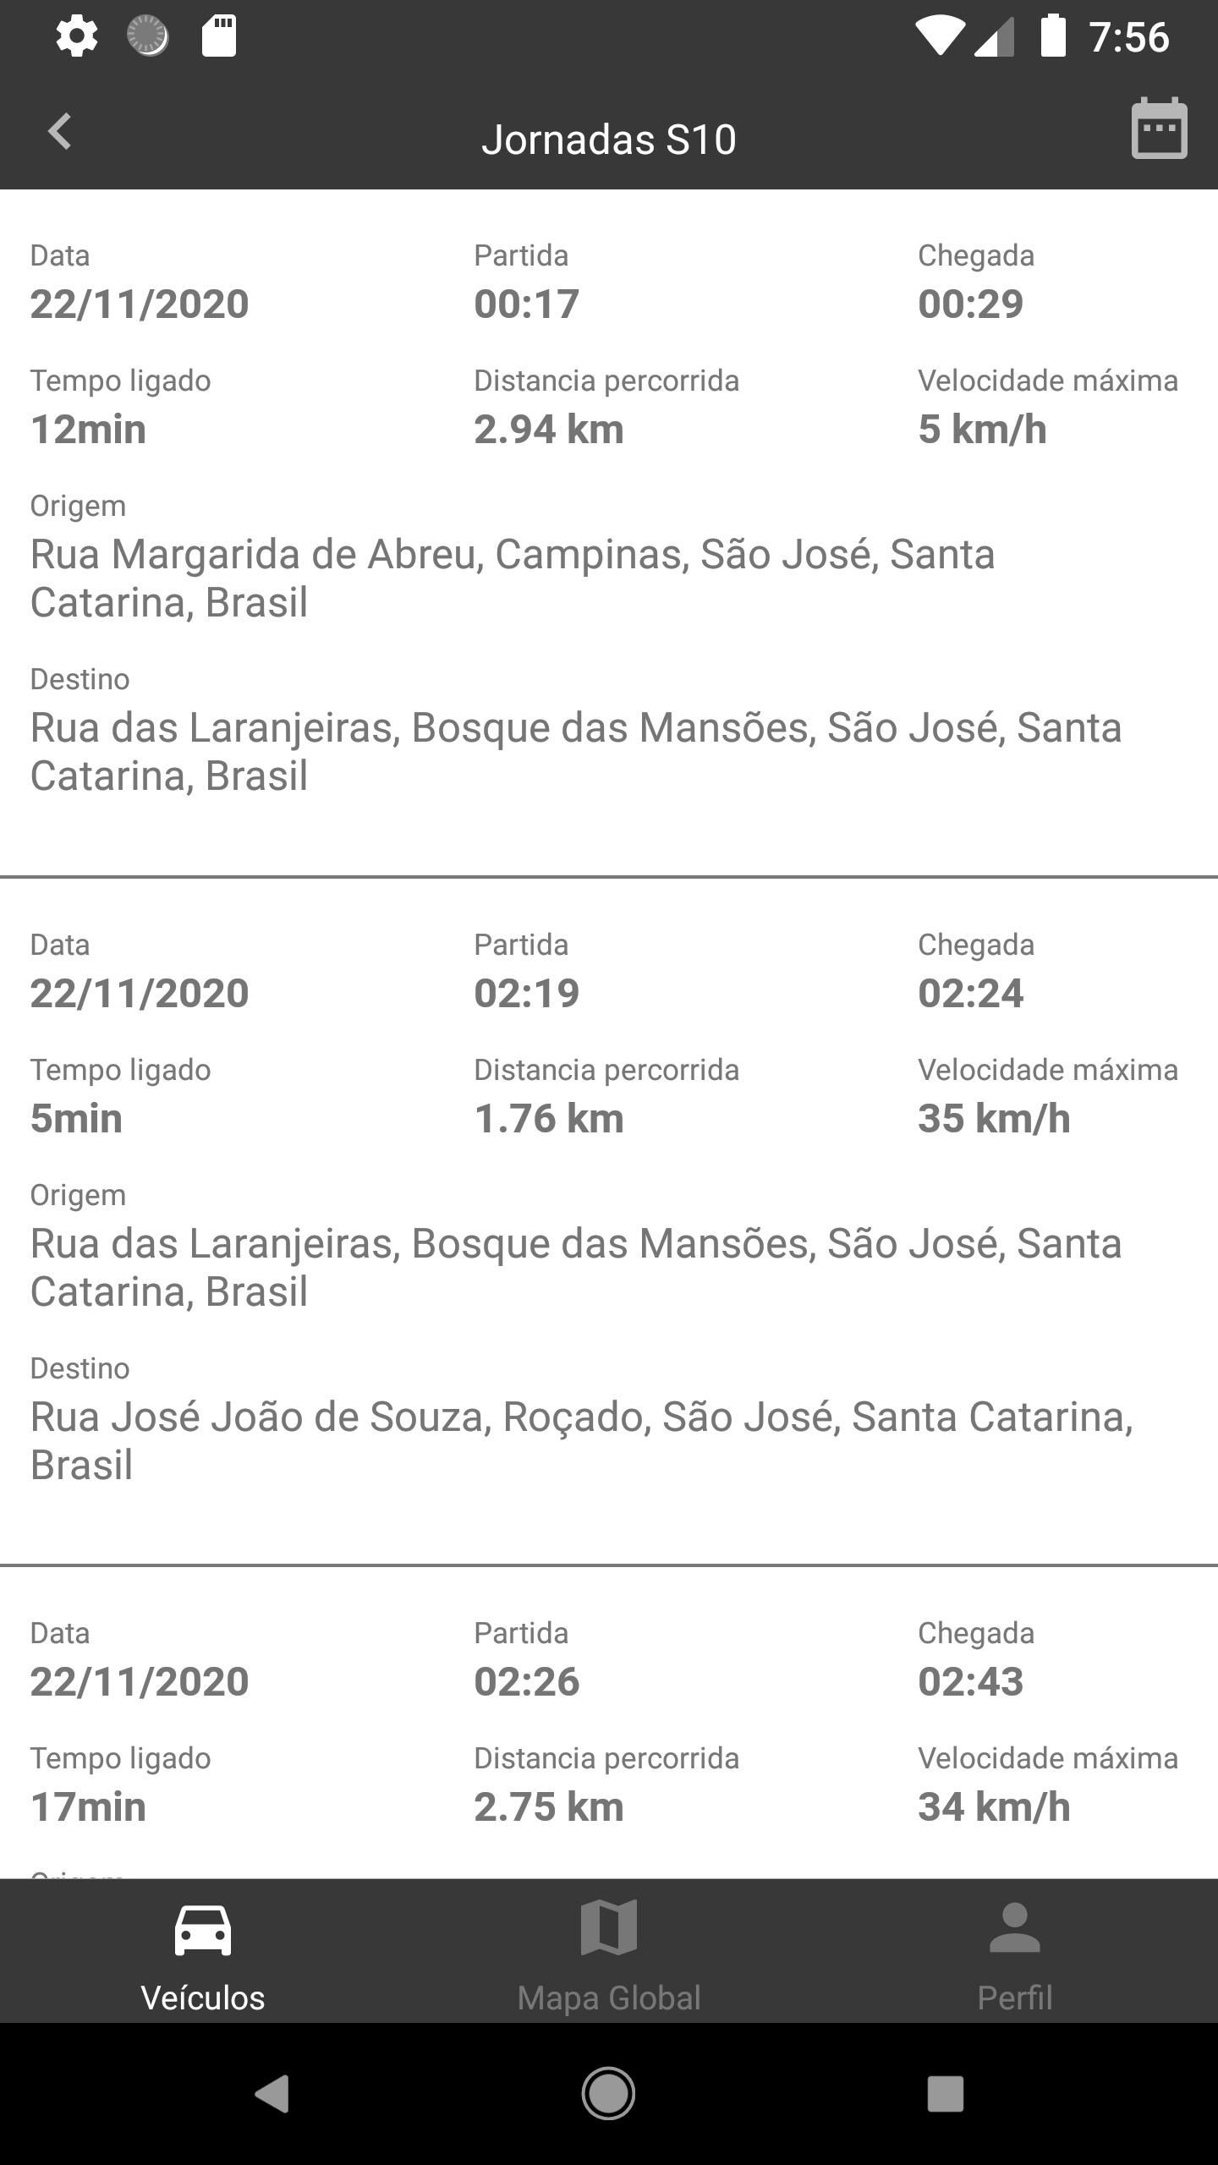
Task: Switch to the Mapa Global tab
Action: pyautogui.click(x=609, y=1998)
